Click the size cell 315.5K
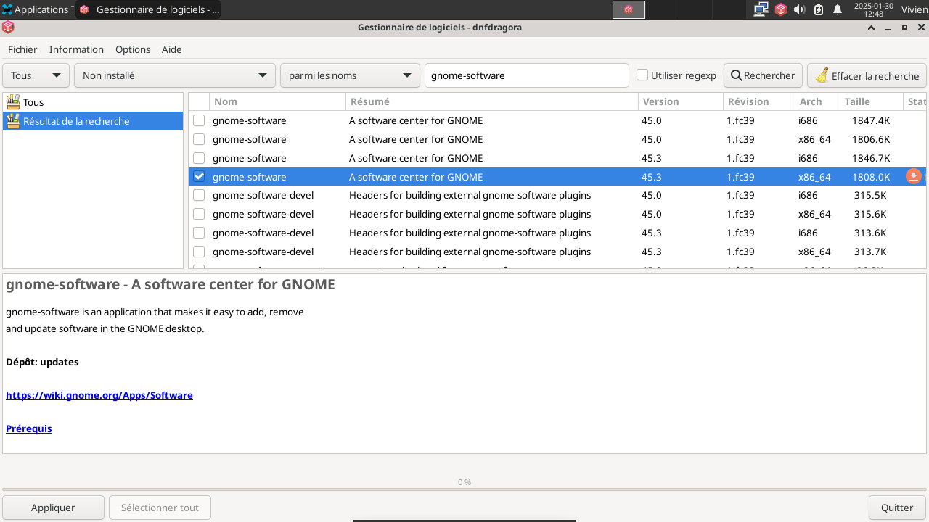929x522 pixels. click(x=870, y=195)
